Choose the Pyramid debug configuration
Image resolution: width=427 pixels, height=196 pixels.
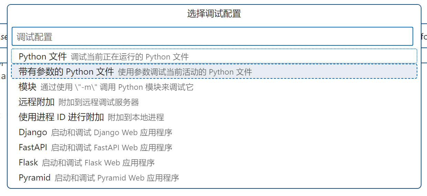click(x=34, y=178)
